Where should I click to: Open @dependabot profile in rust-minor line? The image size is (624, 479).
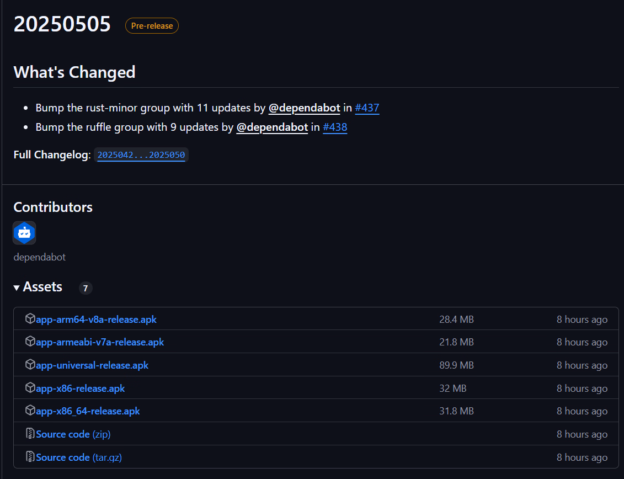click(304, 108)
